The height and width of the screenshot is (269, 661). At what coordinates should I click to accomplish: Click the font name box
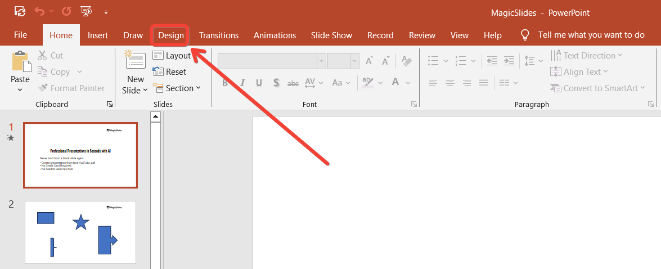[268, 61]
